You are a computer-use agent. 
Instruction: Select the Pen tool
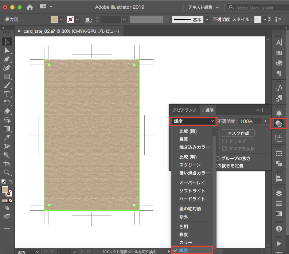7,59
